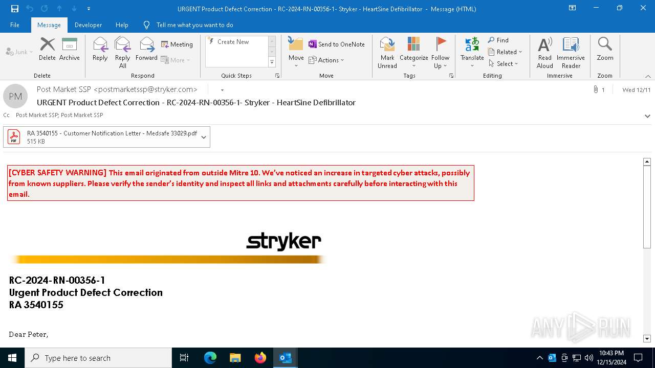Open Task View on the taskbar

[x=185, y=358]
